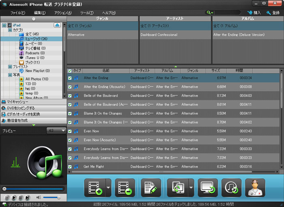Uncheck Even Now (Acoustic) checkbox
This screenshot has width=284, height=207.
(70, 140)
